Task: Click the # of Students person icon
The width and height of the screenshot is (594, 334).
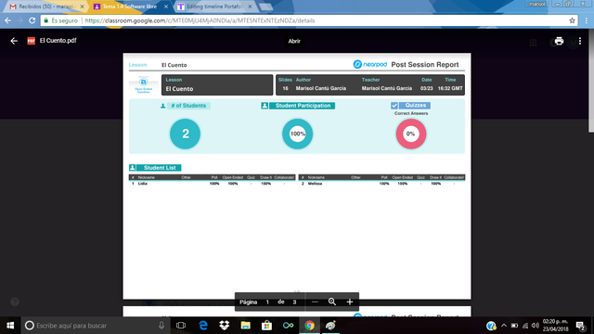Action: pyautogui.click(x=163, y=106)
